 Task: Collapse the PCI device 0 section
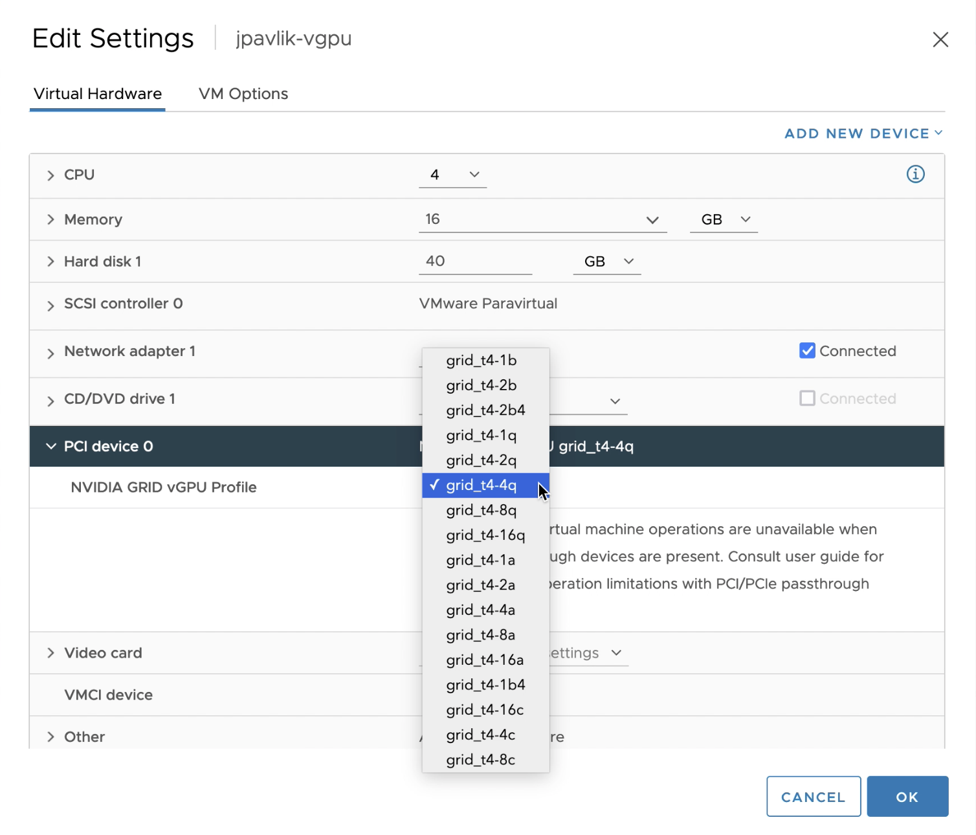51,446
